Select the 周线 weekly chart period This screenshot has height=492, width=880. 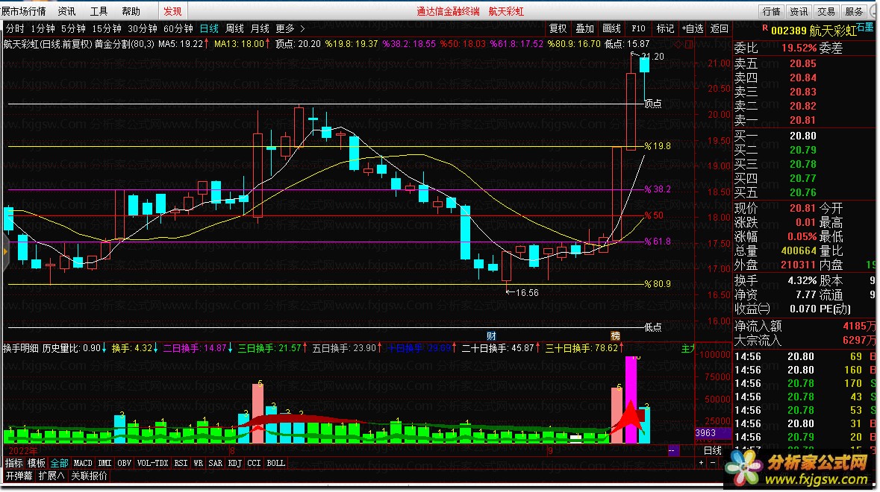[x=234, y=28]
